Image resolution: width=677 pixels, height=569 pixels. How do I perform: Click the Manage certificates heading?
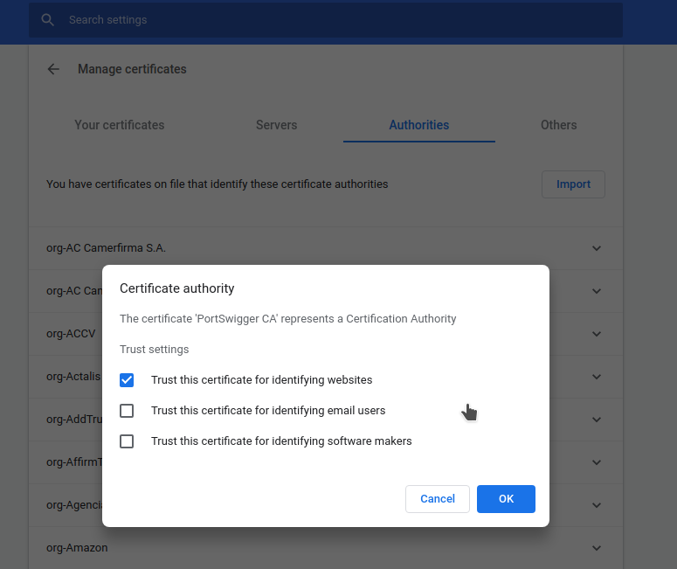tap(132, 69)
